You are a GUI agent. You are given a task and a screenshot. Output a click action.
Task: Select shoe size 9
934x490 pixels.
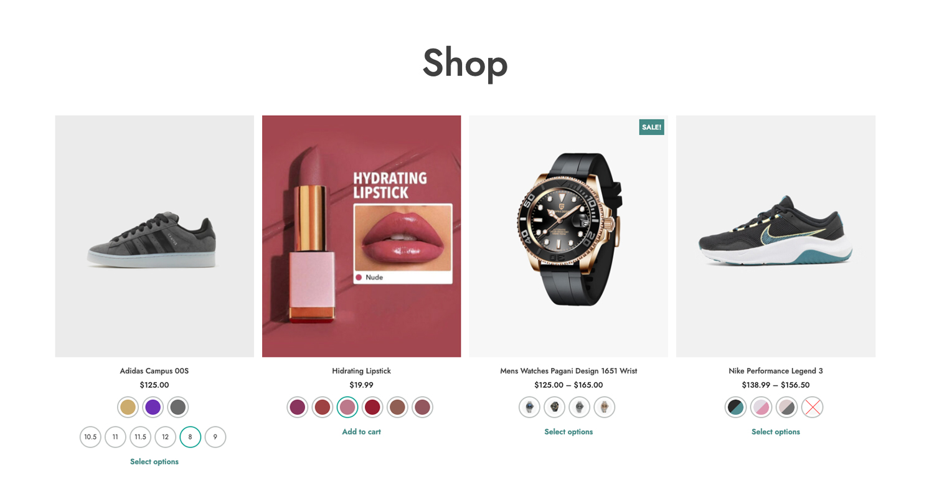215,437
